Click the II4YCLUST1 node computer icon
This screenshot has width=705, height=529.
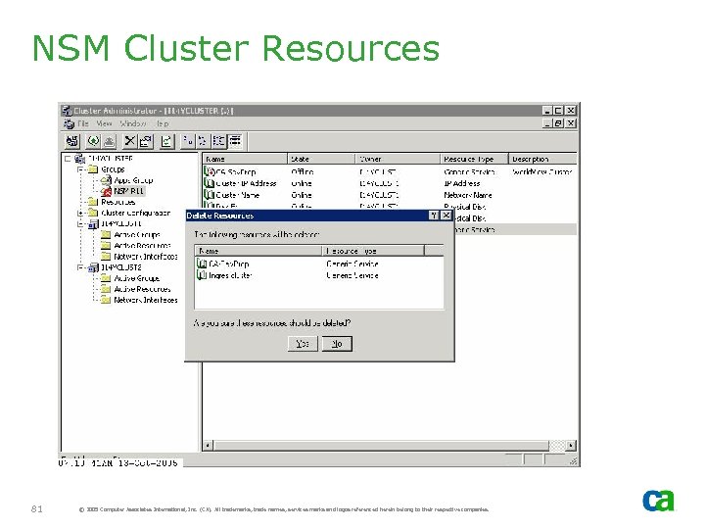[x=93, y=224]
